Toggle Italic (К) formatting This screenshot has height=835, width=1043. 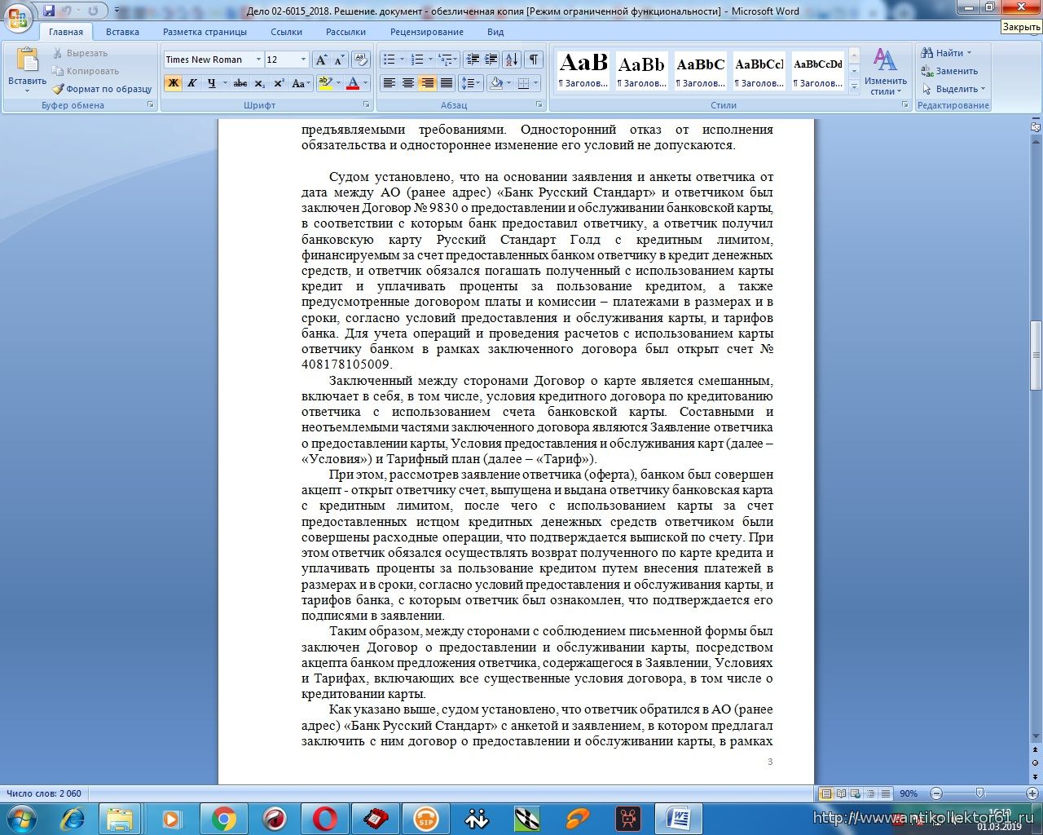pyautogui.click(x=192, y=83)
